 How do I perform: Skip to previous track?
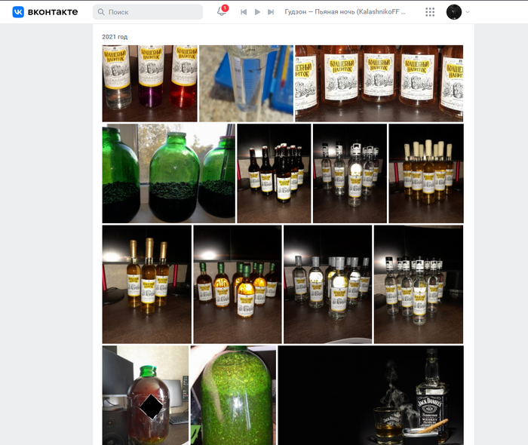pyautogui.click(x=244, y=12)
